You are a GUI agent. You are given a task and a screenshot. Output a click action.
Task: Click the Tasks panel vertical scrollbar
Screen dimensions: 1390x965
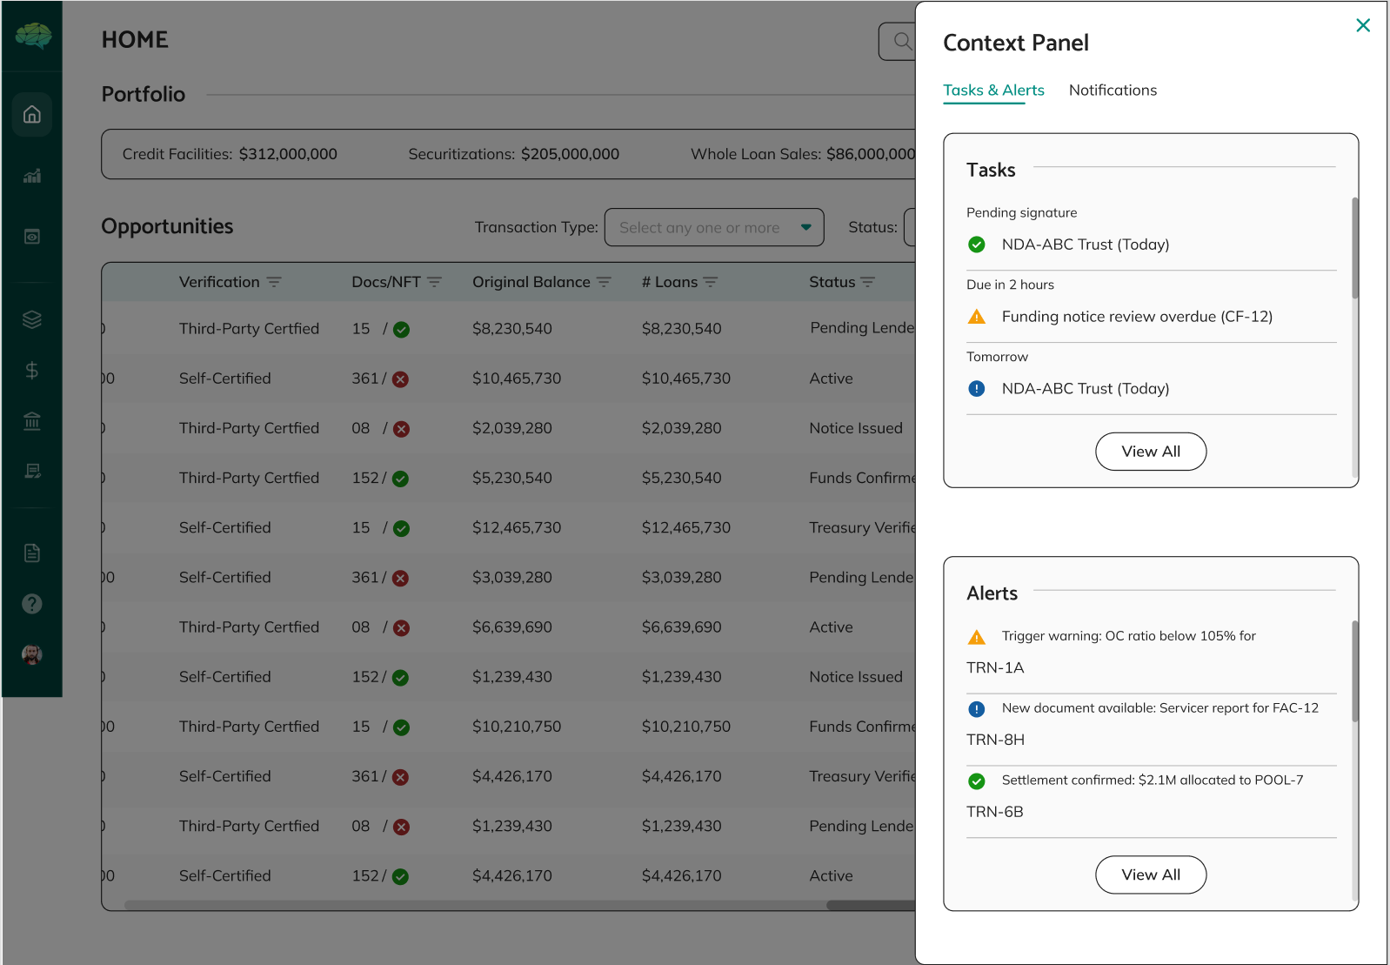click(x=1354, y=248)
